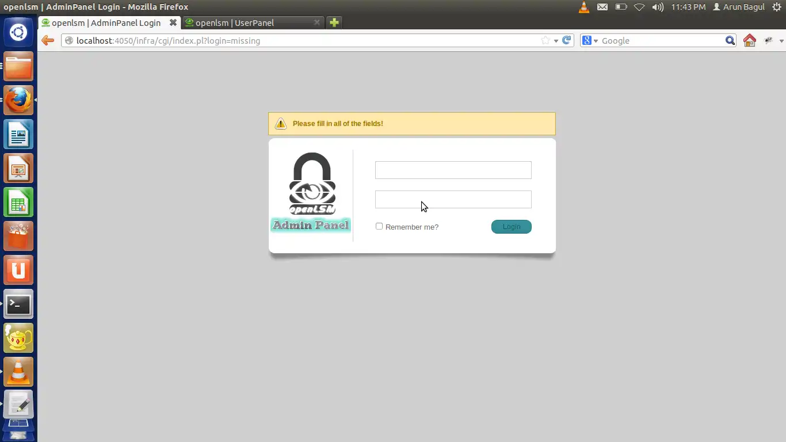Click Firefox icon in the launcher

click(x=18, y=100)
